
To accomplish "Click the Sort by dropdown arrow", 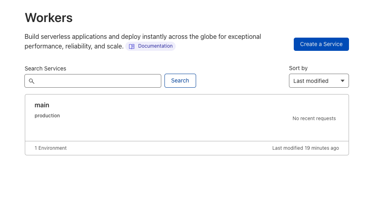I will click(342, 81).
